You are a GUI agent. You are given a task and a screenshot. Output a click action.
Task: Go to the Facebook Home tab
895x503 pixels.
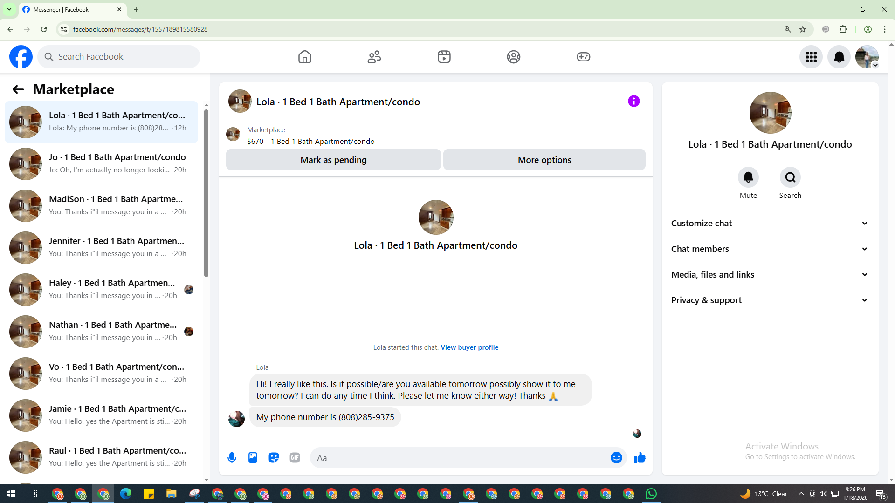click(x=305, y=57)
